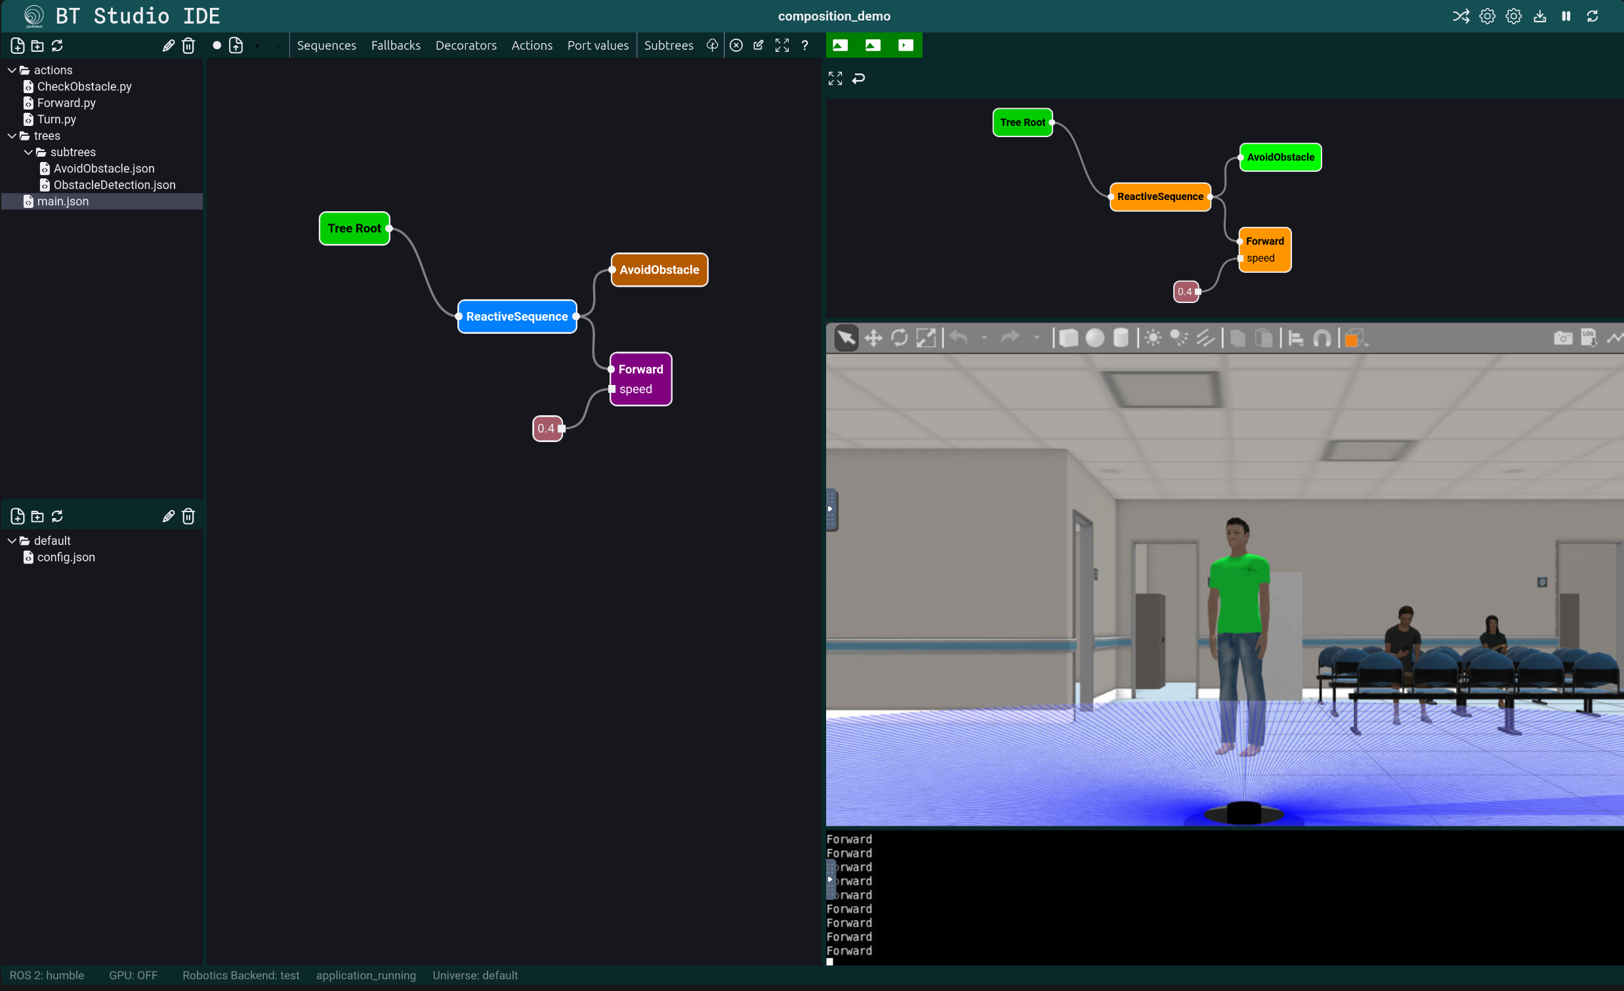Collapse the subtrees folder
Screen dimensions: 1624x991
pos(28,152)
